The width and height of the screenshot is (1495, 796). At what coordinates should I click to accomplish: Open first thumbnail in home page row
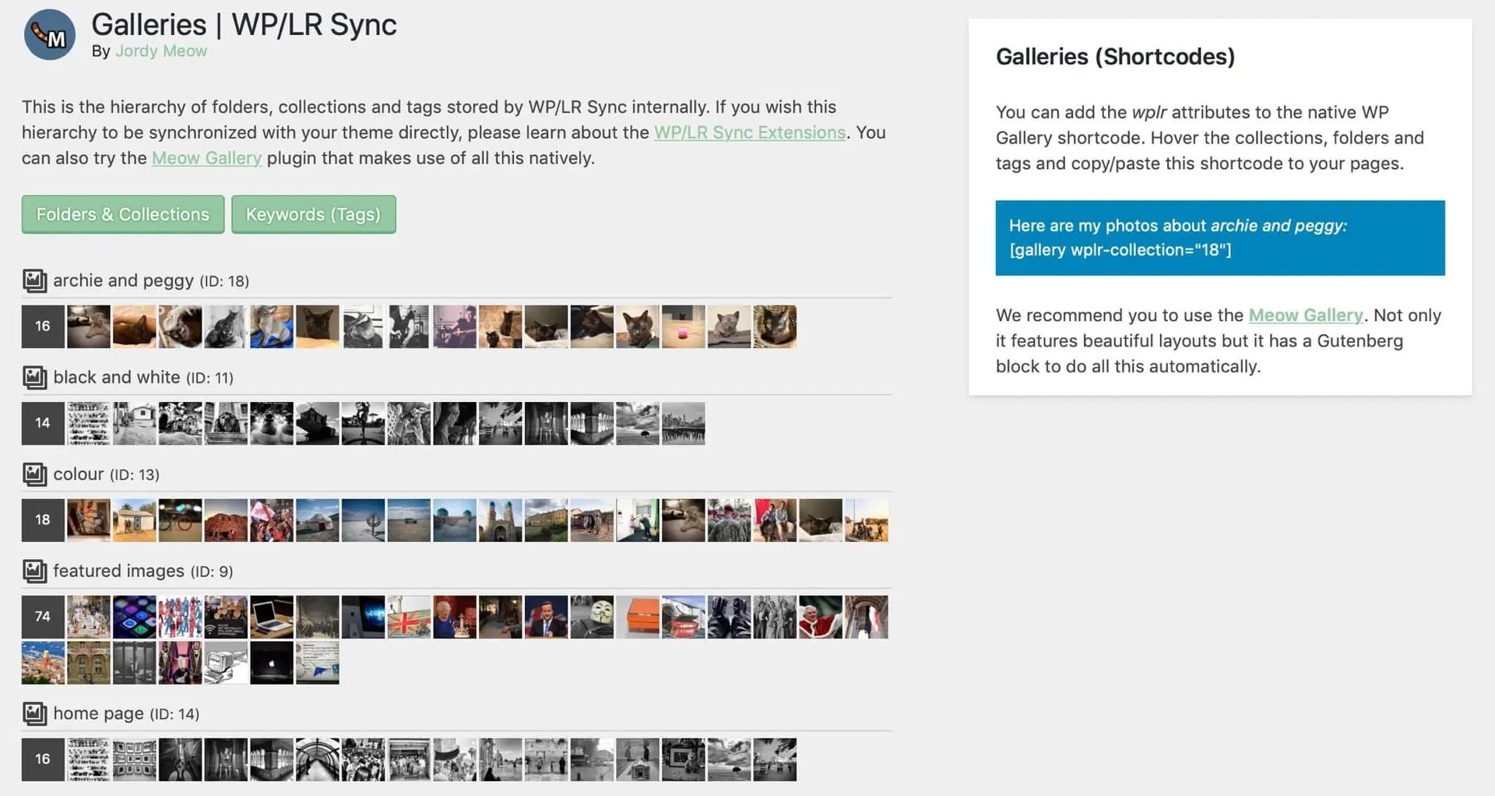[89, 759]
